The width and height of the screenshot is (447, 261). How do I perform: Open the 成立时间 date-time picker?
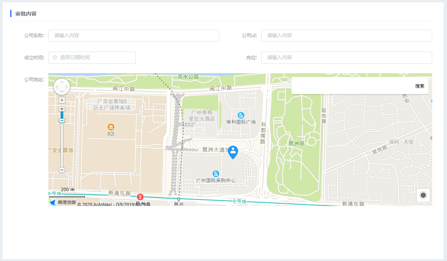[x=92, y=58]
